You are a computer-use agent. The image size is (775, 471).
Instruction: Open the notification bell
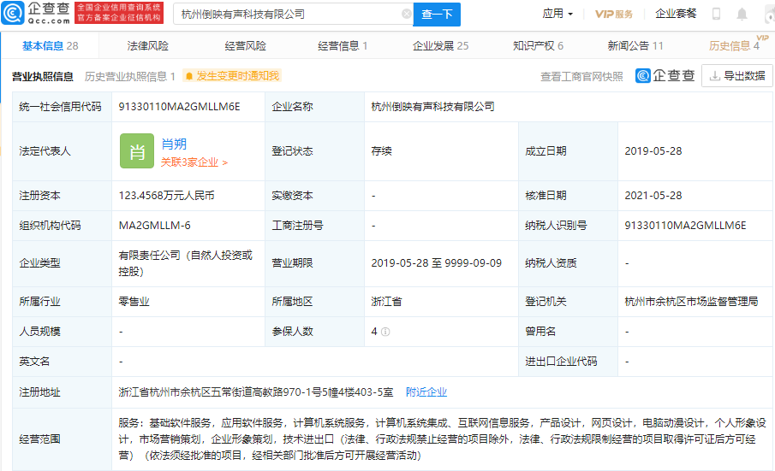click(742, 14)
